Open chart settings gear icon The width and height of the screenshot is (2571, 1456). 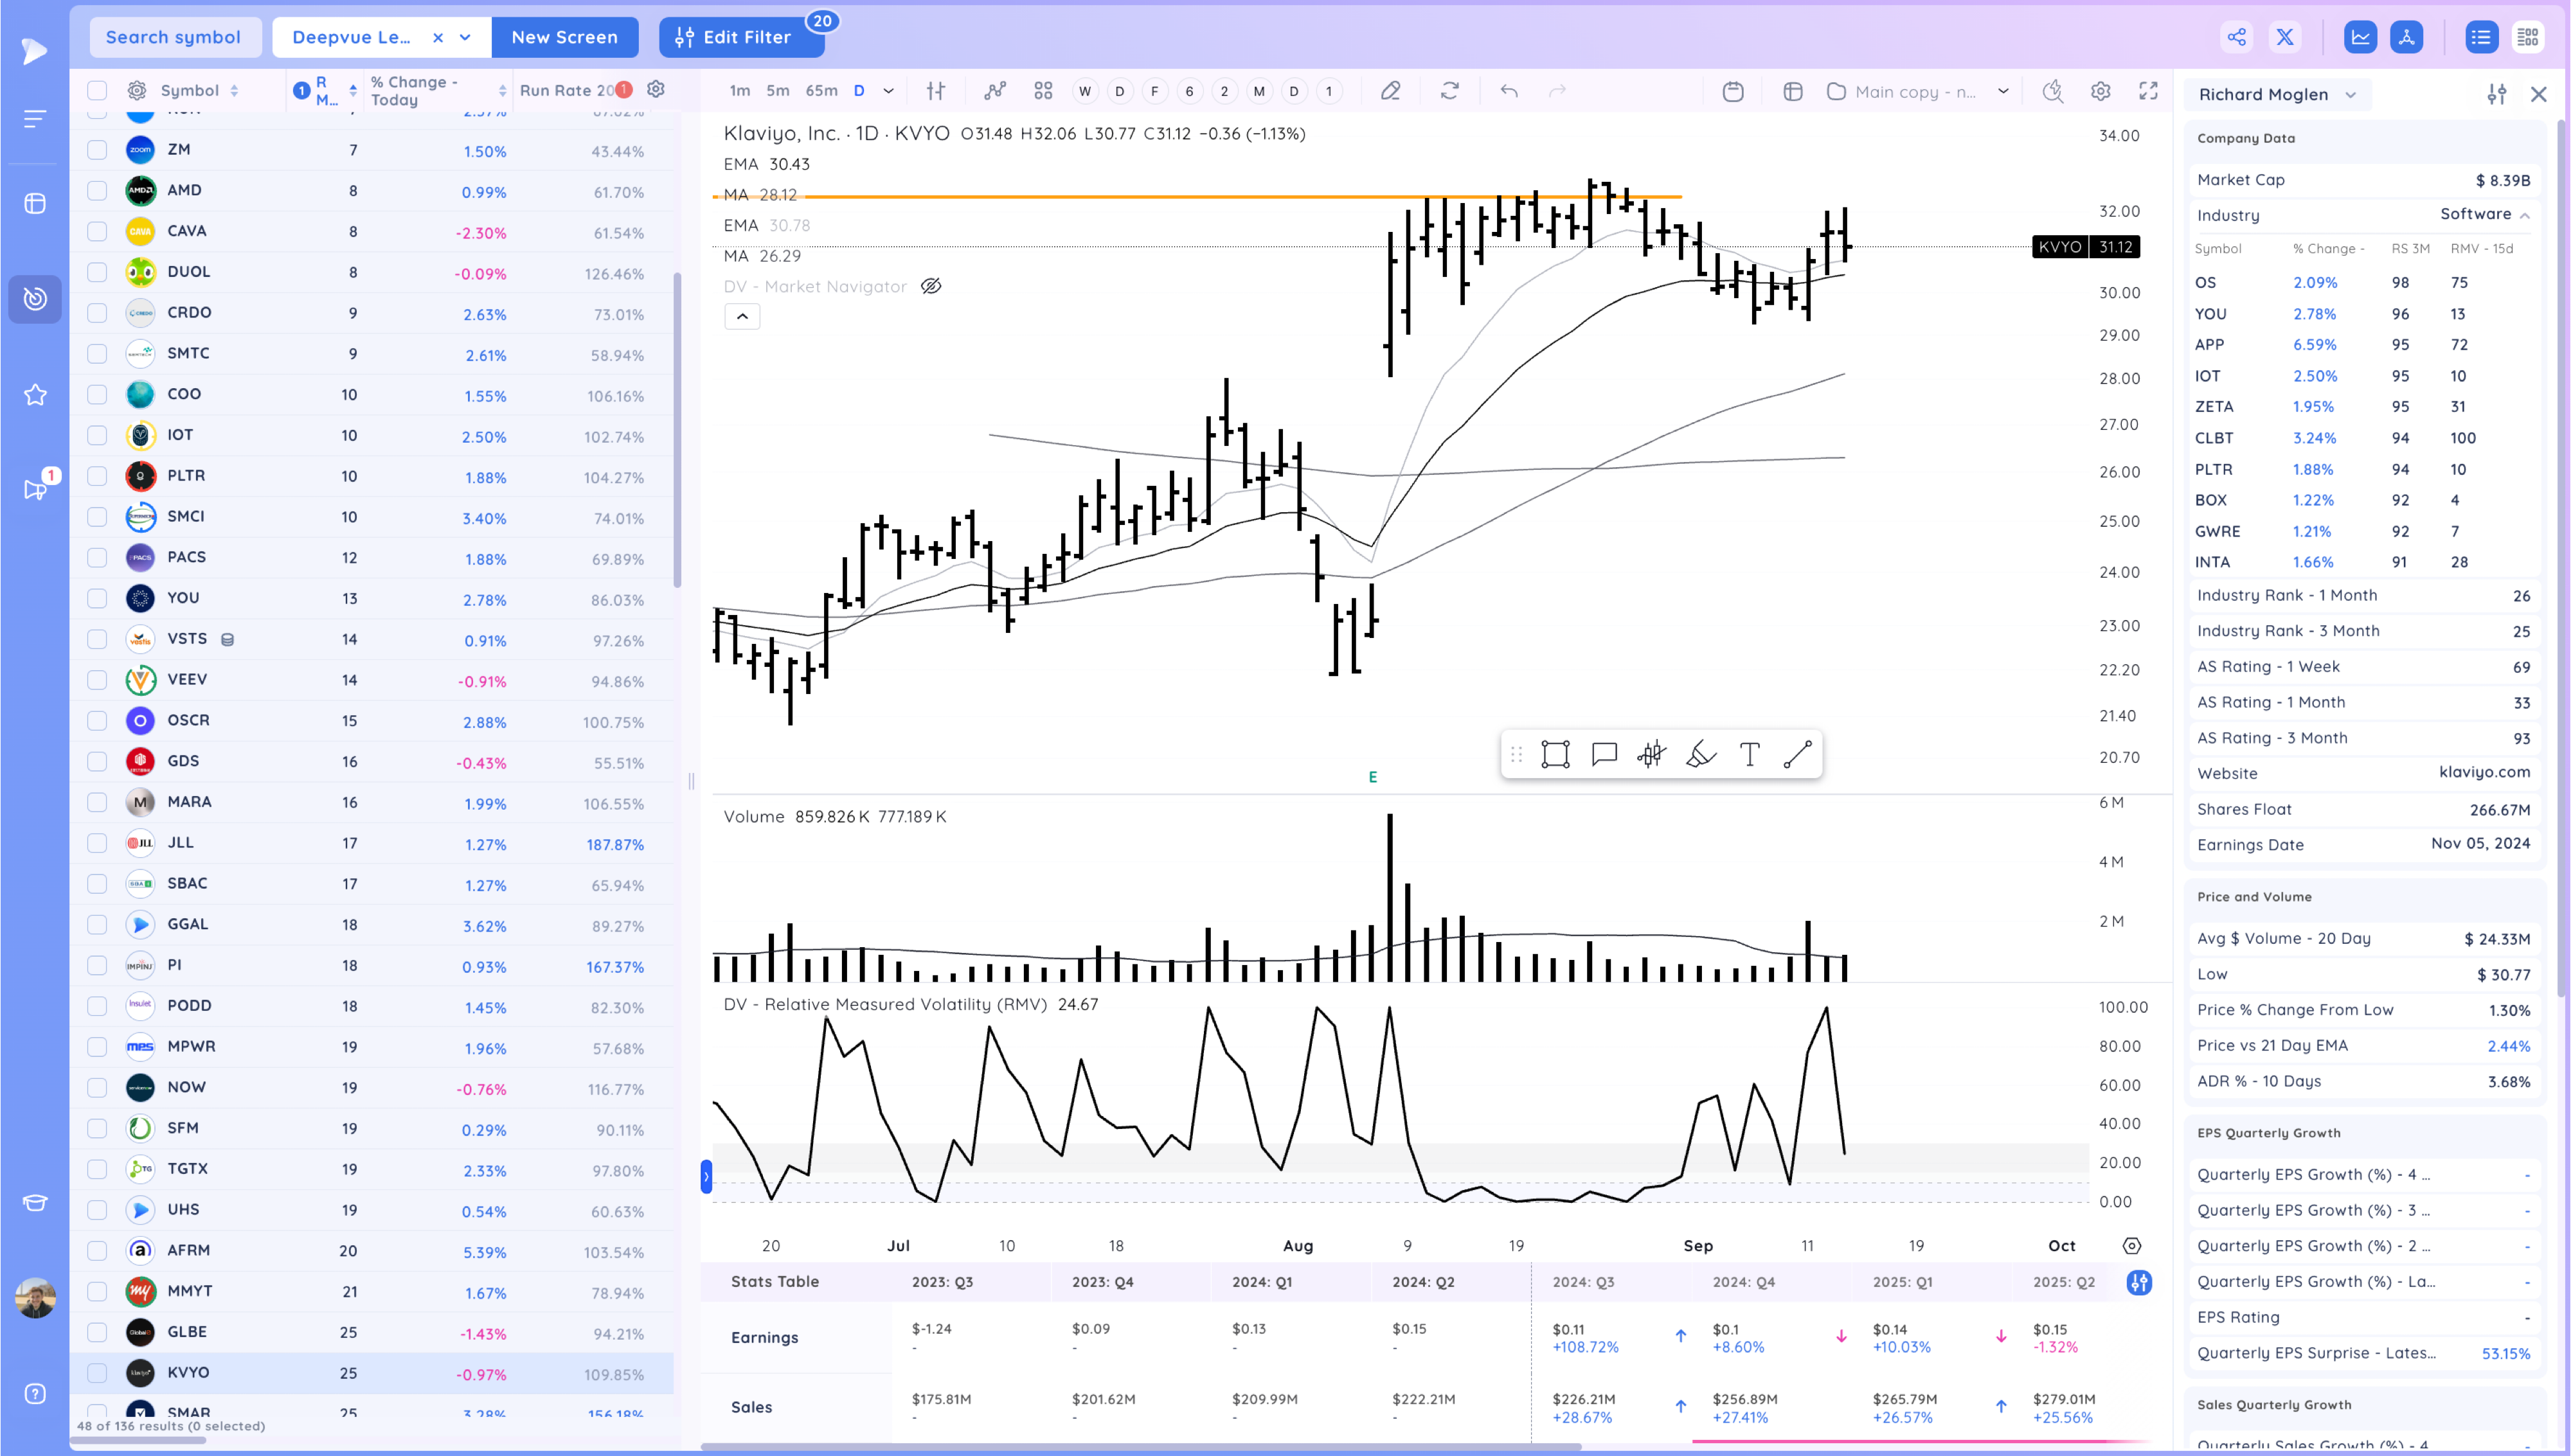click(x=2100, y=91)
